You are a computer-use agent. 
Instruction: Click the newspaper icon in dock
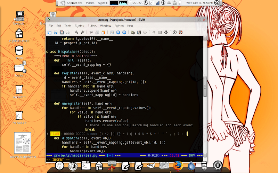click(164, 166)
